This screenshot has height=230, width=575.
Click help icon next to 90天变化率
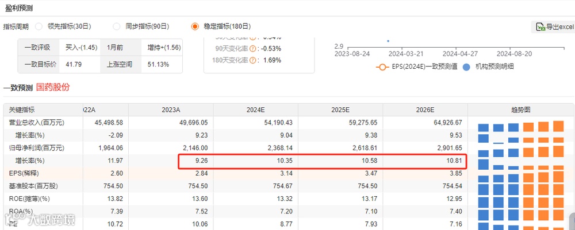coord(252,49)
